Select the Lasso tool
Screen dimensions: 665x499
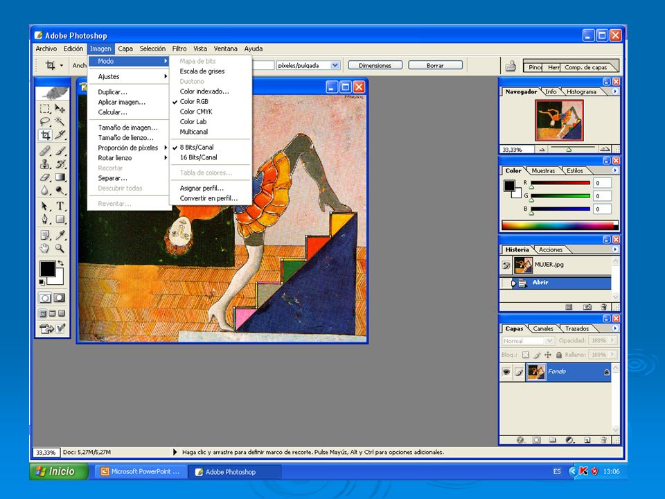45,122
